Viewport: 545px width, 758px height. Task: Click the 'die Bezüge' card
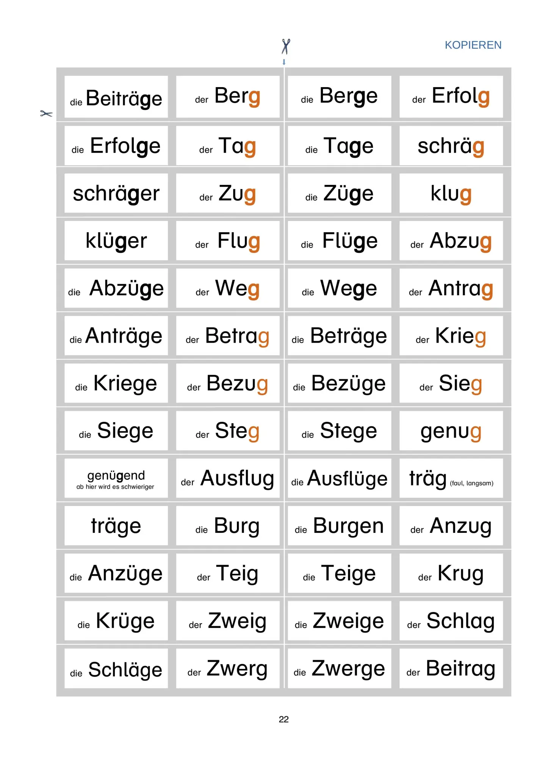pyautogui.click(x=339, y=383)
